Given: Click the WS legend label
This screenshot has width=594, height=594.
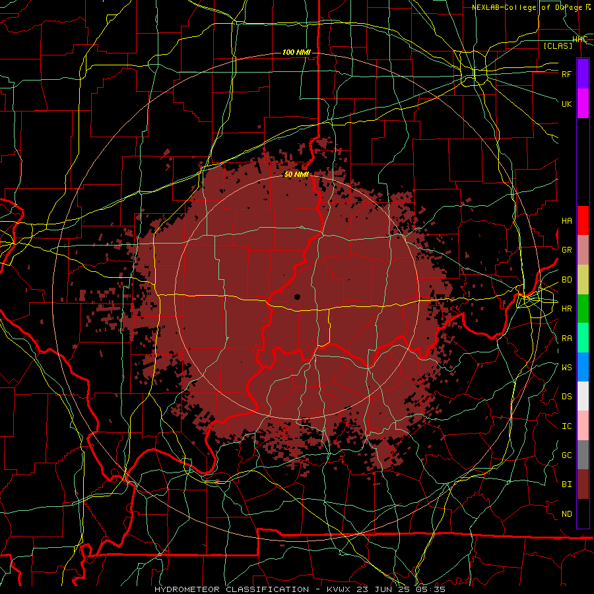Looking at the screenshot, I should pyautogui.click(x=566, y=368).
